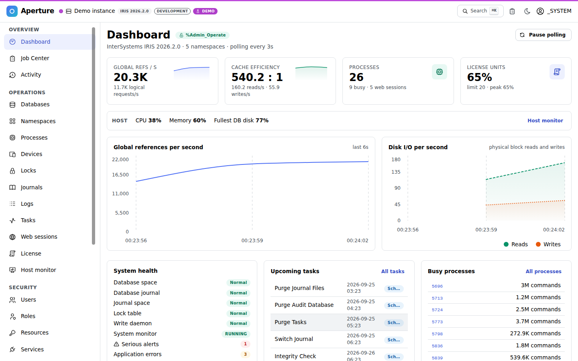
Task: Navigate to Databases
Action: 49,104
